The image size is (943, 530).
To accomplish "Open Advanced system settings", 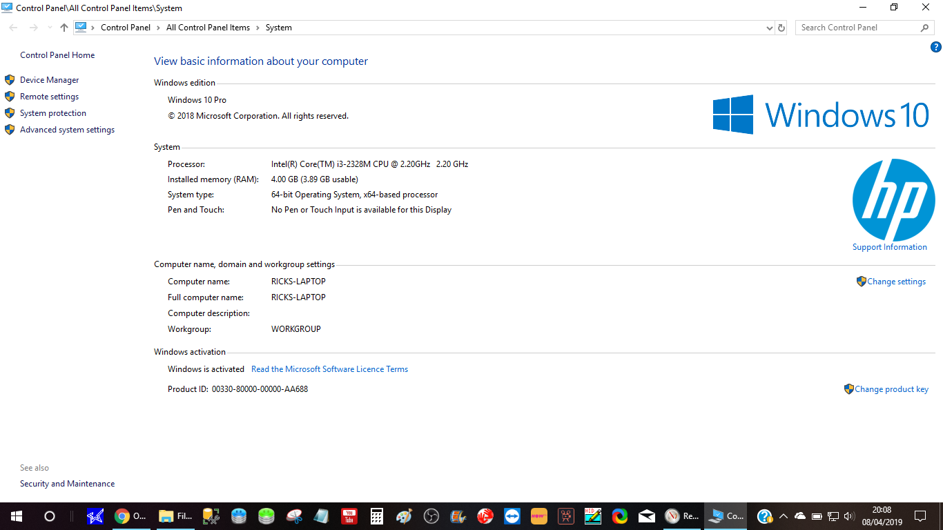I will pos(67,130).
